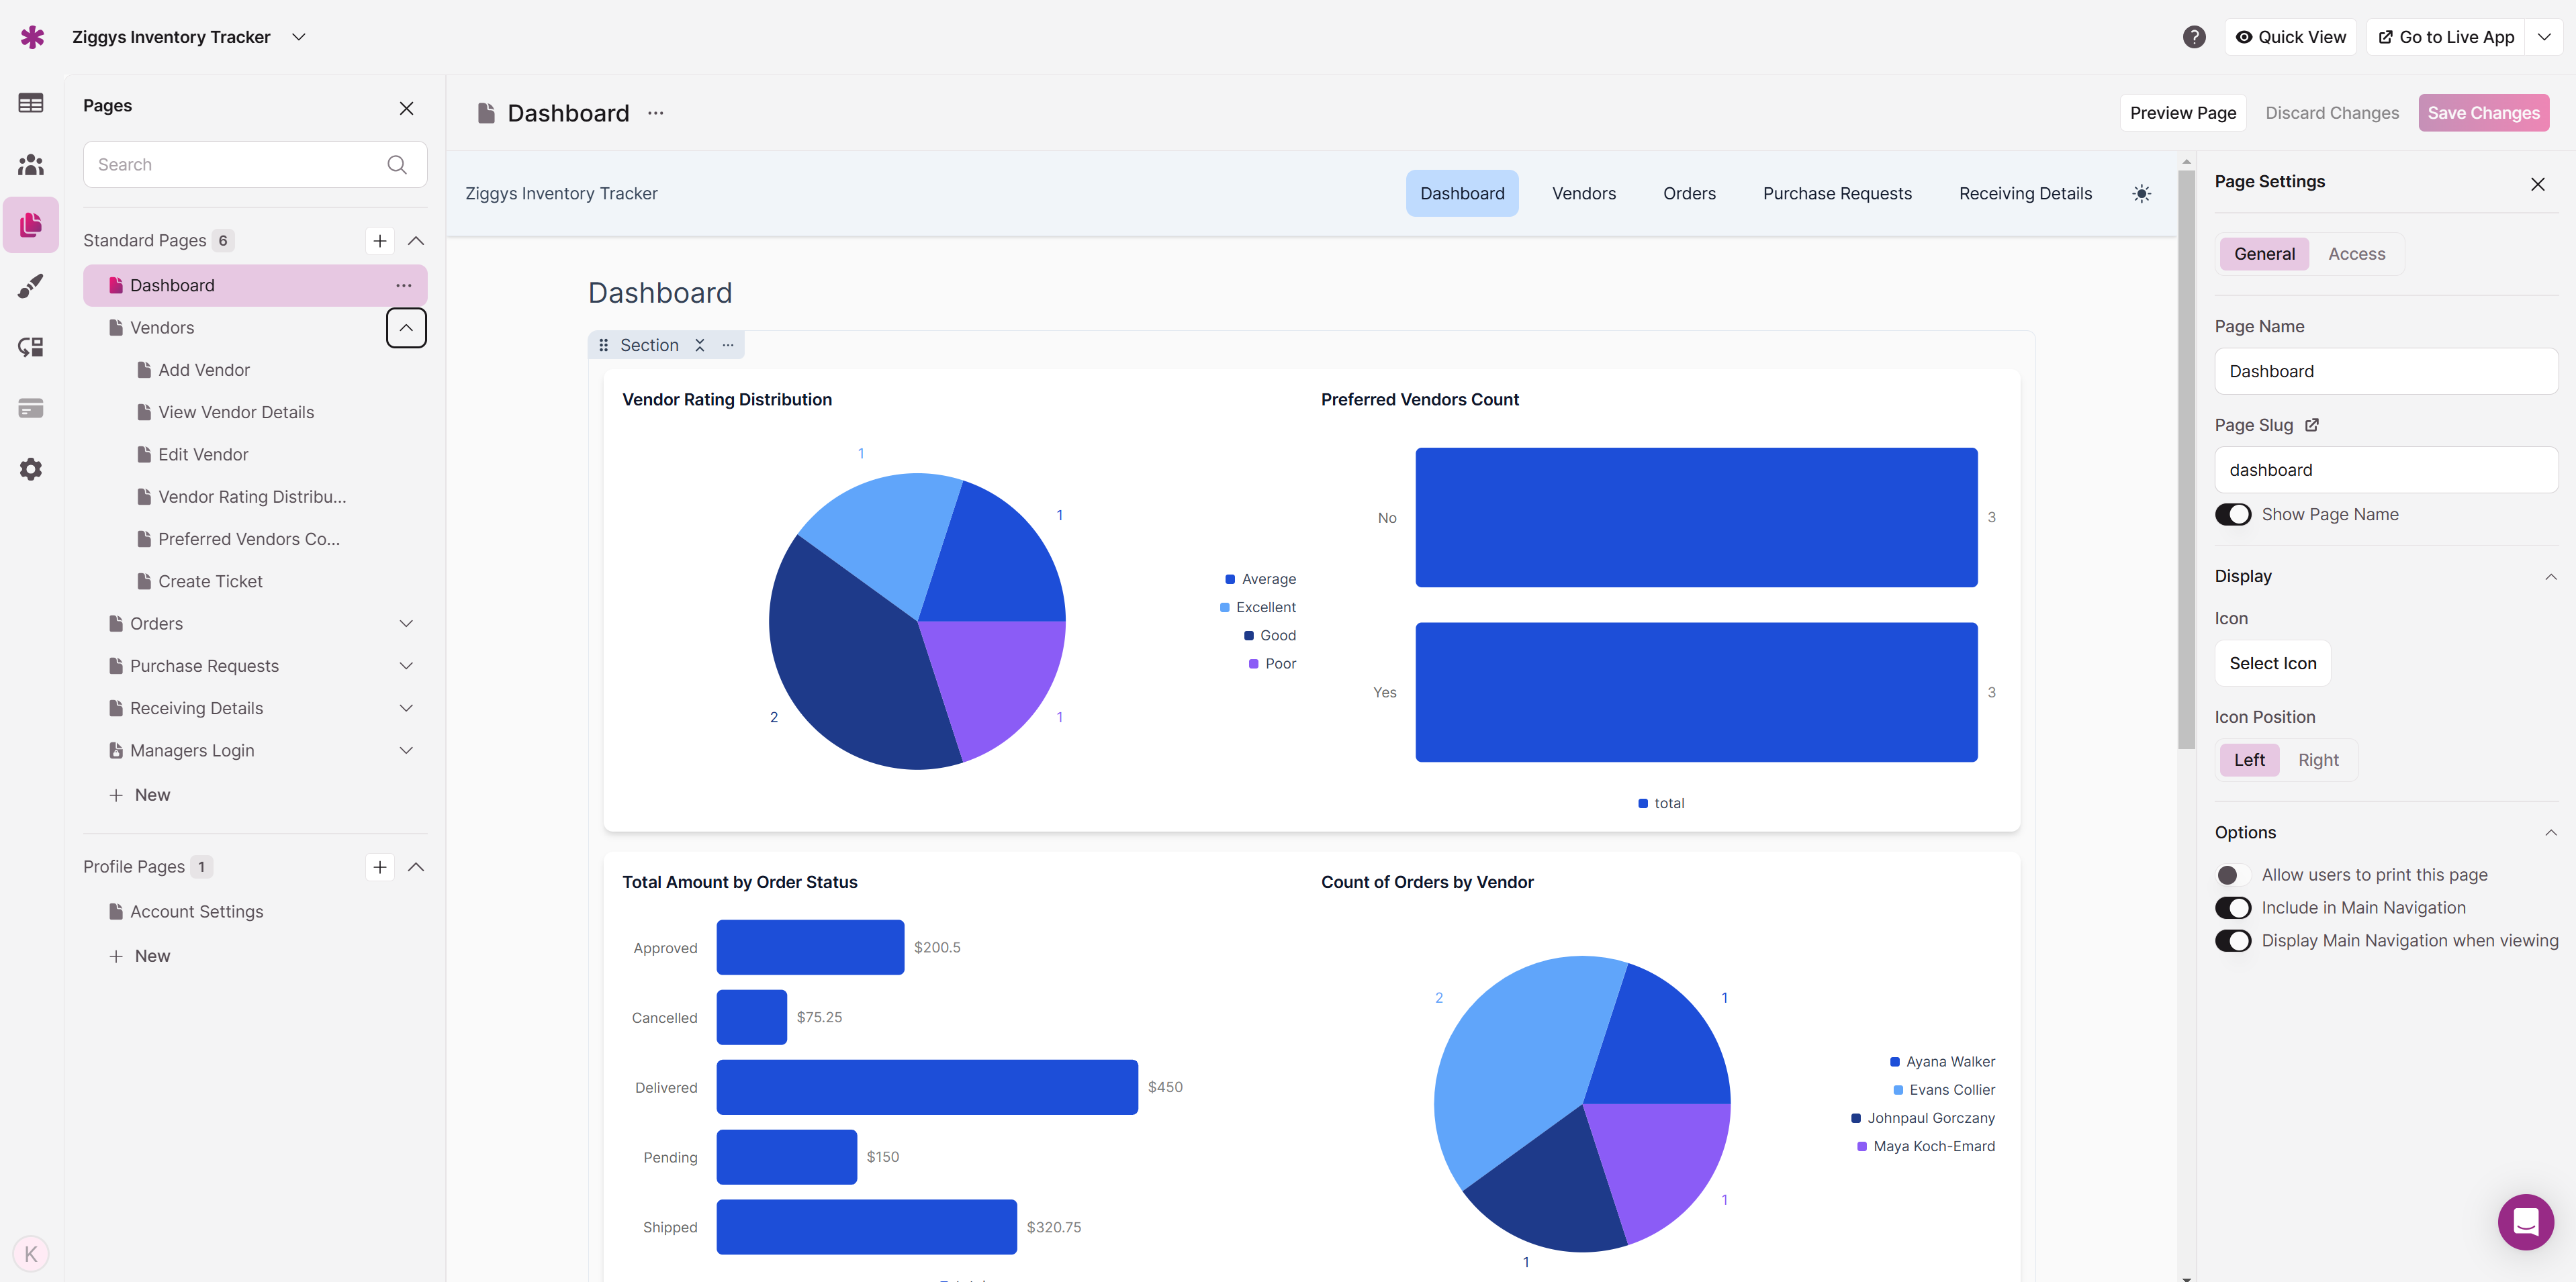Click the Save Changes button
Viewport: 2576px width, 1282px height.
pos(2483,113)
